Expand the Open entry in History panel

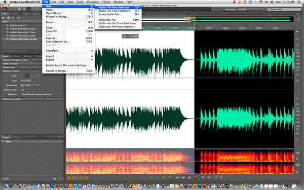pyautogui.click(x=3, y=141)
